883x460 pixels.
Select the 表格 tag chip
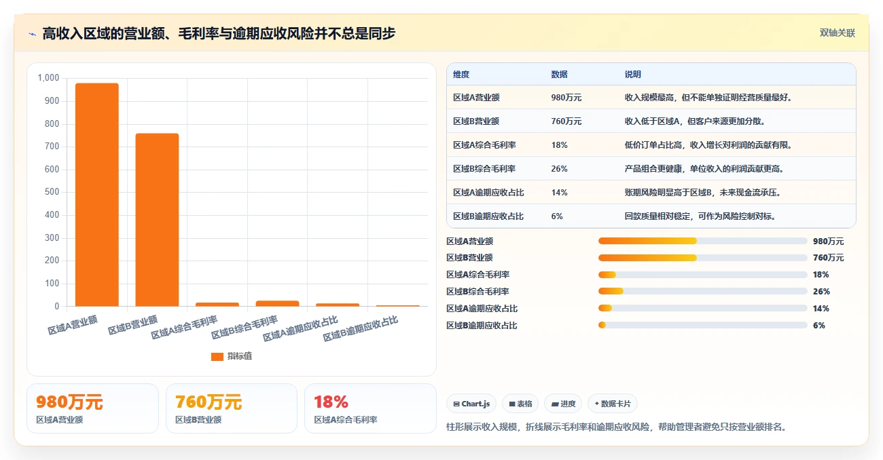pyautogui.click(x=520, y=404)
